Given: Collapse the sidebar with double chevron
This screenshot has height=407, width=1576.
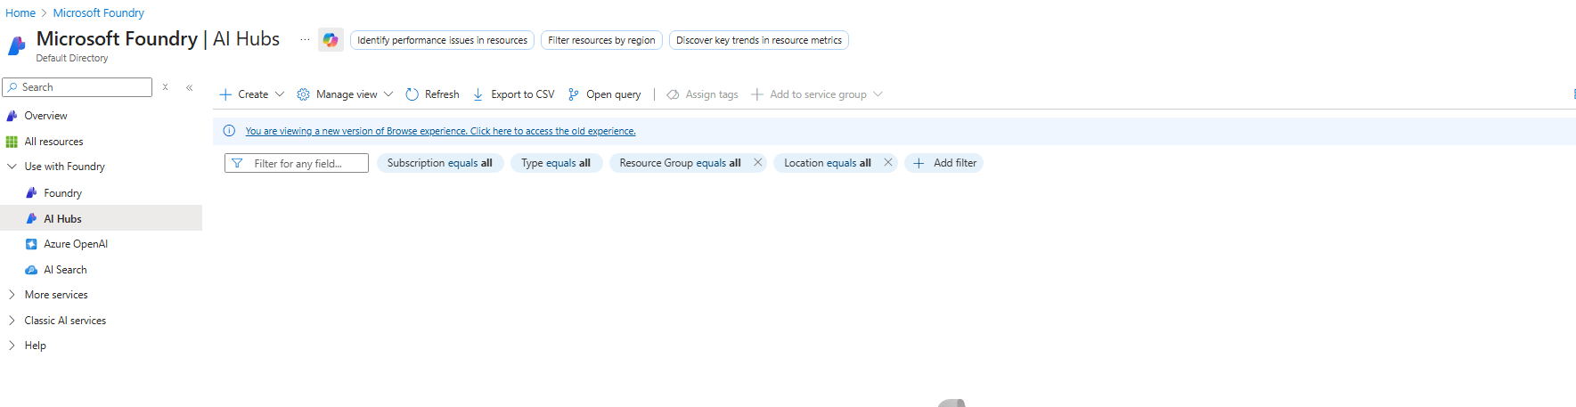Looking at the screenshot, I should tap(190, 87).
